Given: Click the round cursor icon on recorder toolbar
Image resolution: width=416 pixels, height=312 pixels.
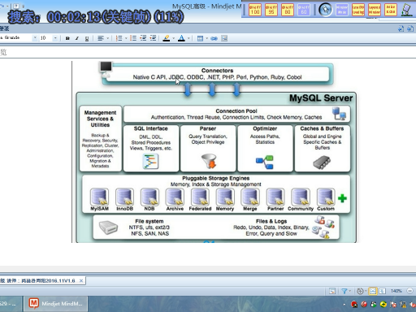Looking at the screenshot, I should coord(326,10).
